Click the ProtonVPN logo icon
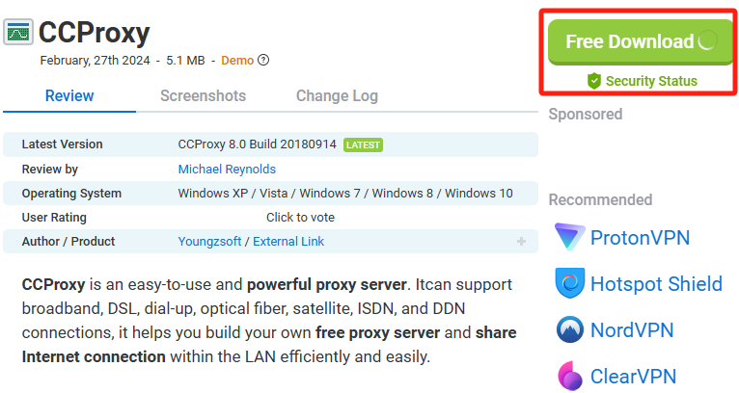 point(570,237)
